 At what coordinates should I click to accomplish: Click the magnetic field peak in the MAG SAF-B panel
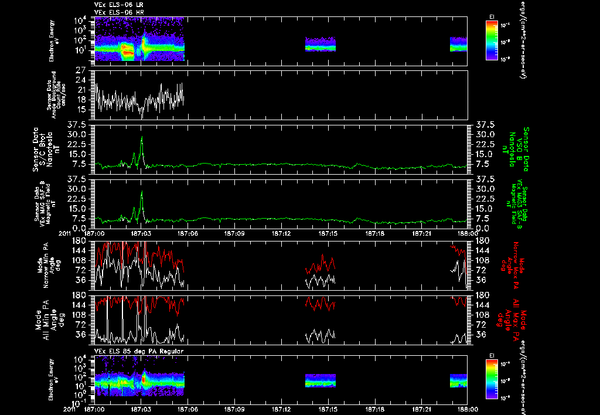click(x=142, y=192)
